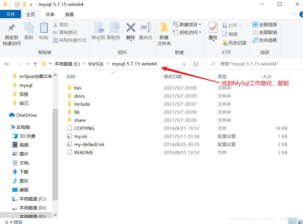The width and height of the screenshot is (303, 224).
Task: Open 本地磁盘 (C:) in sidebar
Action: (33, 199)
